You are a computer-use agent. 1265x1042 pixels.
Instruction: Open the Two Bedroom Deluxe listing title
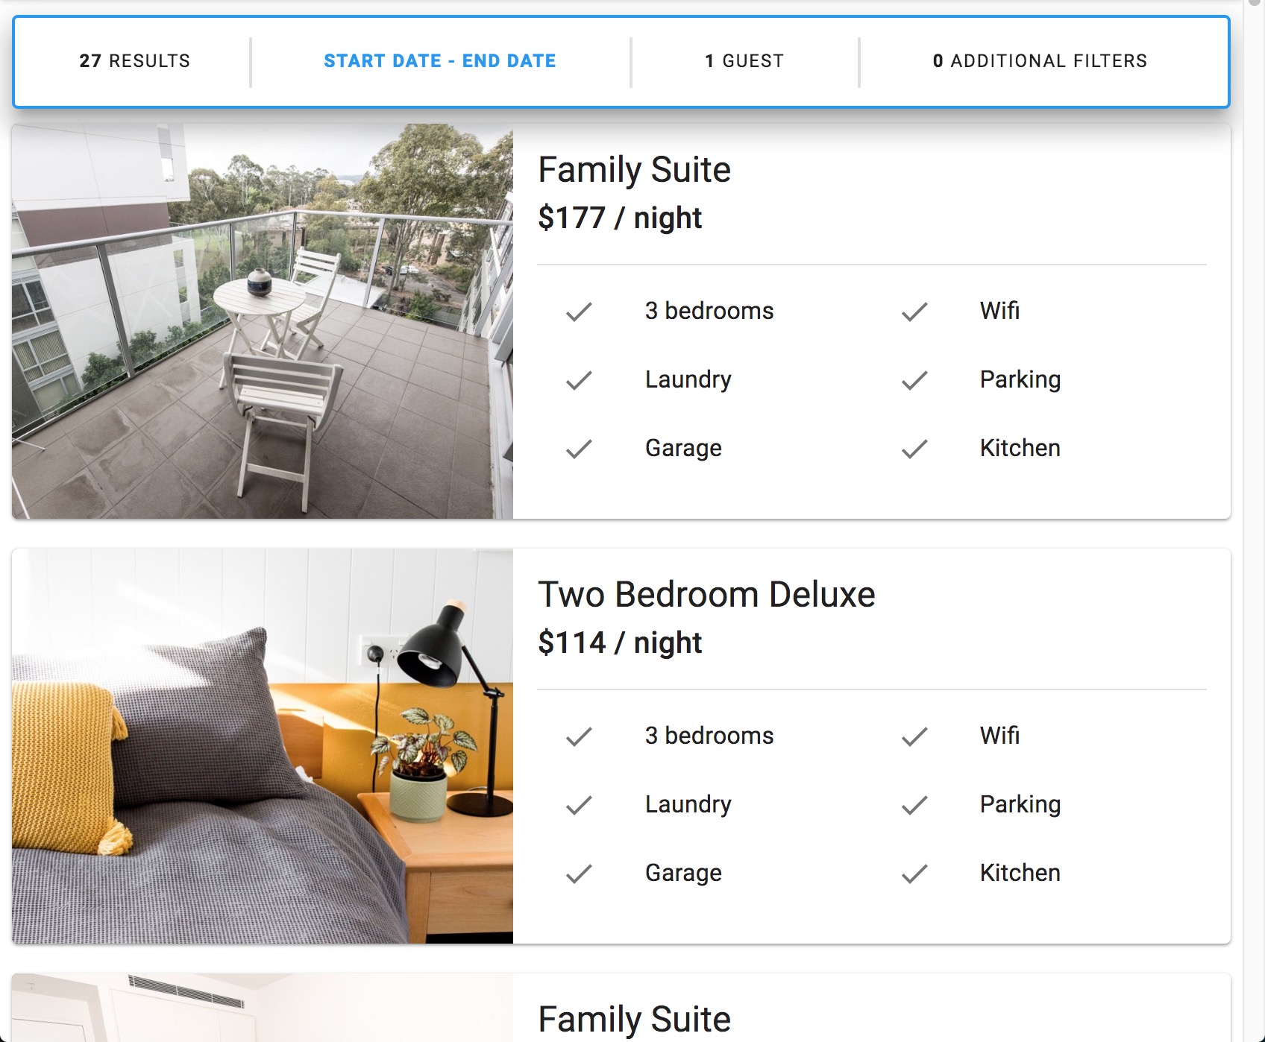(x=706, y=595)
